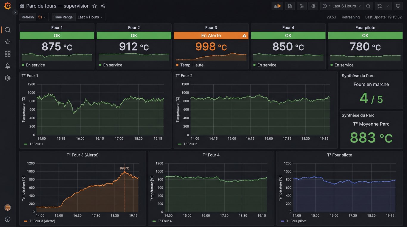
Task: Share the dashboard via share icon
Action: [103, 6]
